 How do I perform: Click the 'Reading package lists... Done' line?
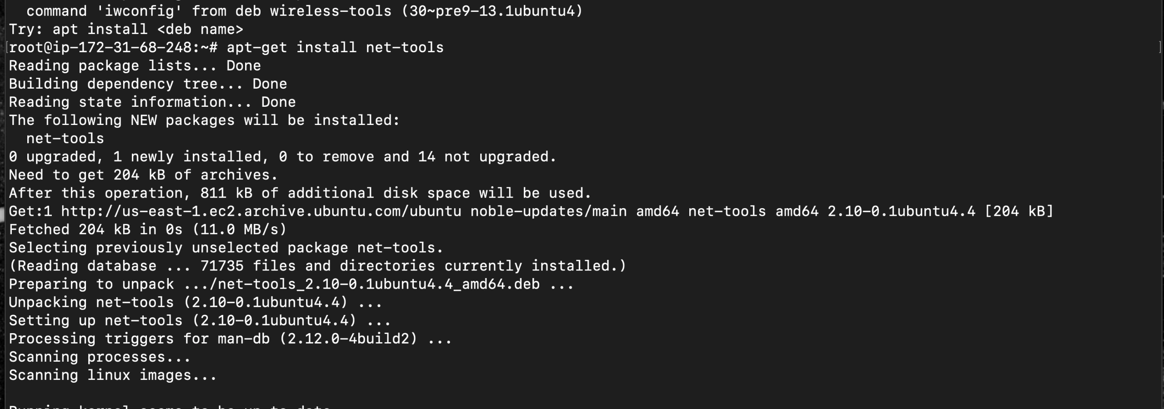135,66
